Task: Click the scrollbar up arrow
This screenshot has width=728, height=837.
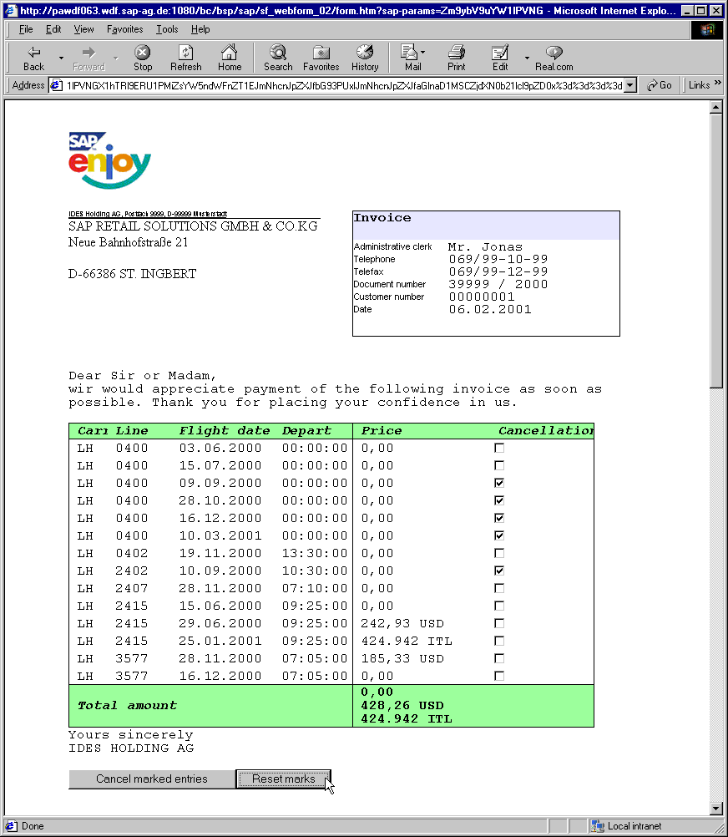Action: pyautogui.click(x=716, y=108)
